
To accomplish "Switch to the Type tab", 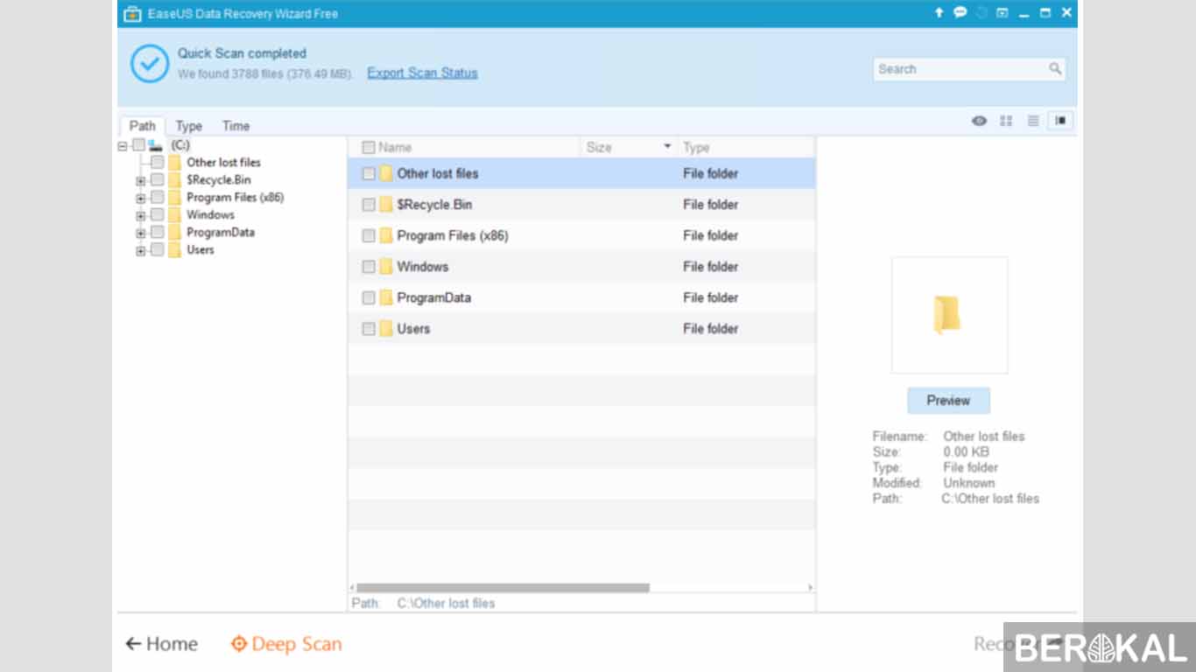I will point(188,126).
